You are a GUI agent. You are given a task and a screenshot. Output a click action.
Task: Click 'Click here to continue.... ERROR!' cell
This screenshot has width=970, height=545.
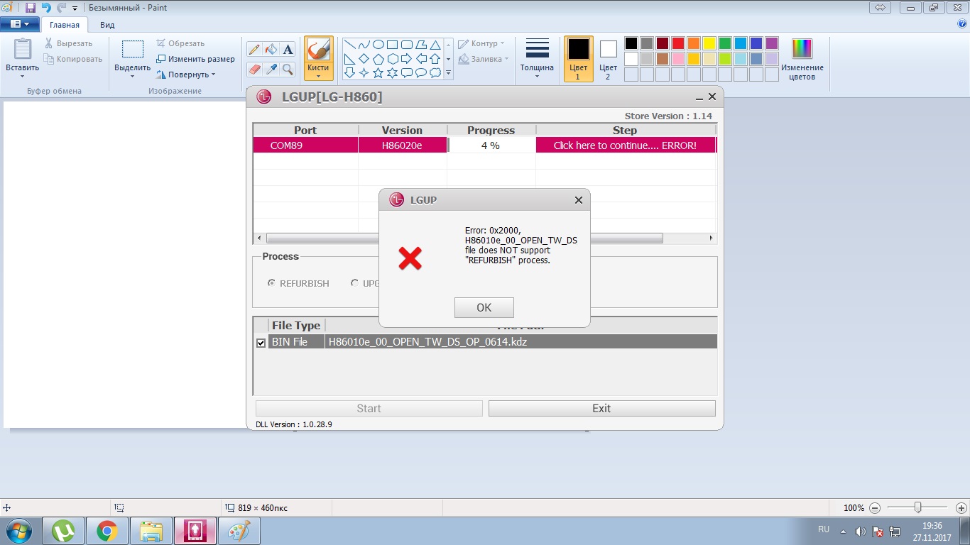pos(625,145)
